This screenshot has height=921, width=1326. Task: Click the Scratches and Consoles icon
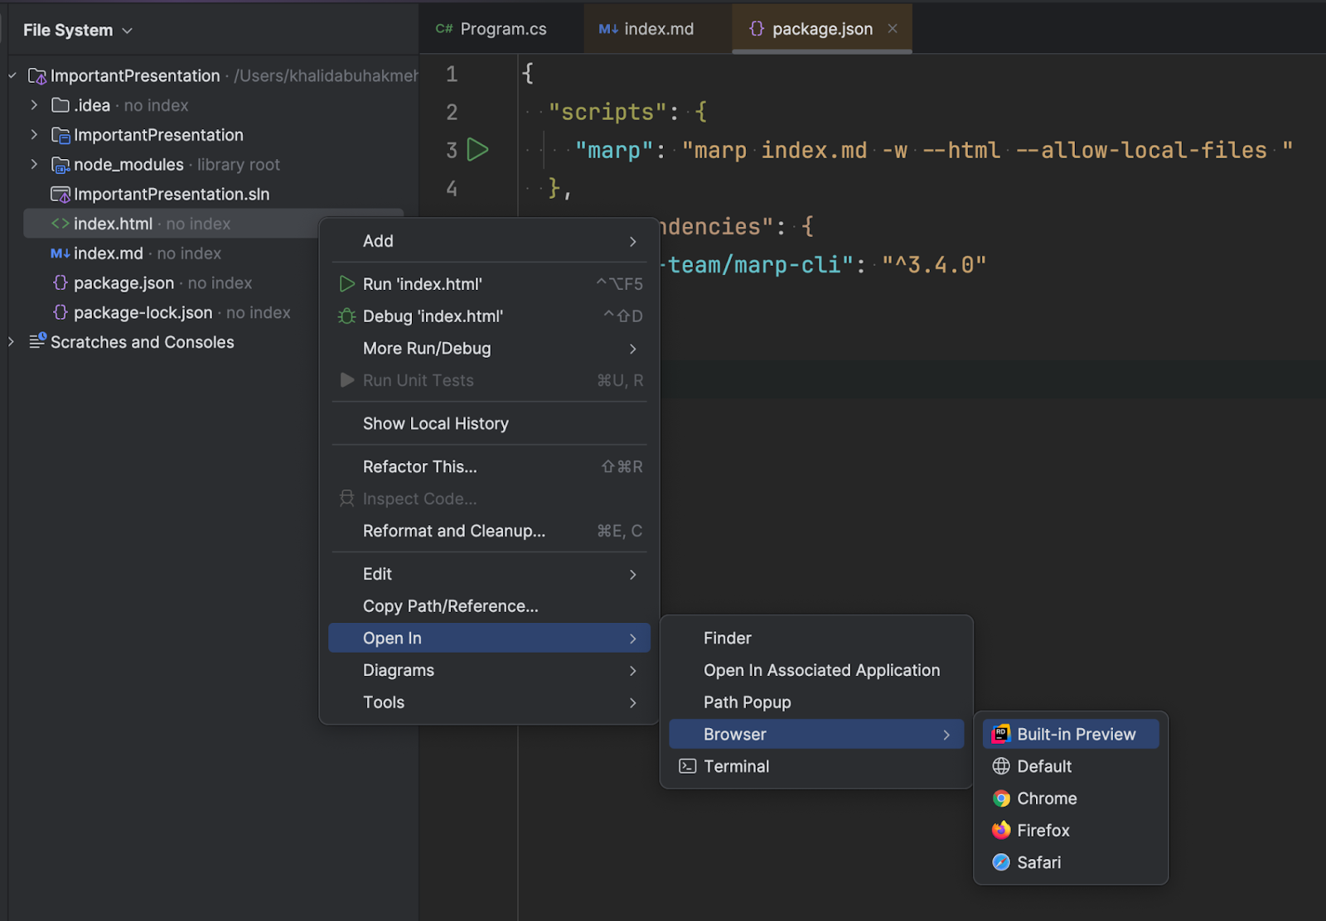tap(38, 341)
